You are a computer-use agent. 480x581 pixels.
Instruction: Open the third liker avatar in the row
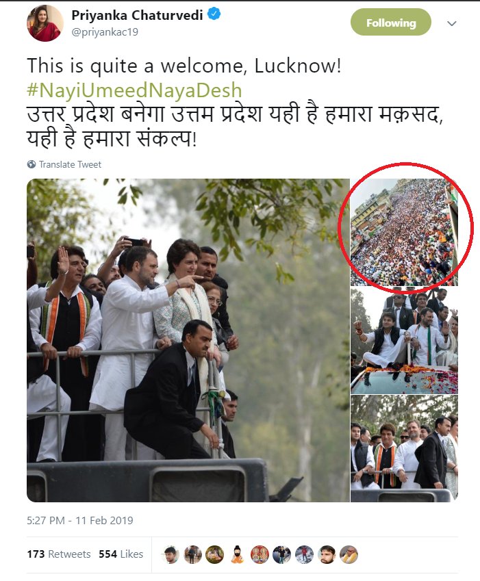pyautogui.click(x=214, y=555)
